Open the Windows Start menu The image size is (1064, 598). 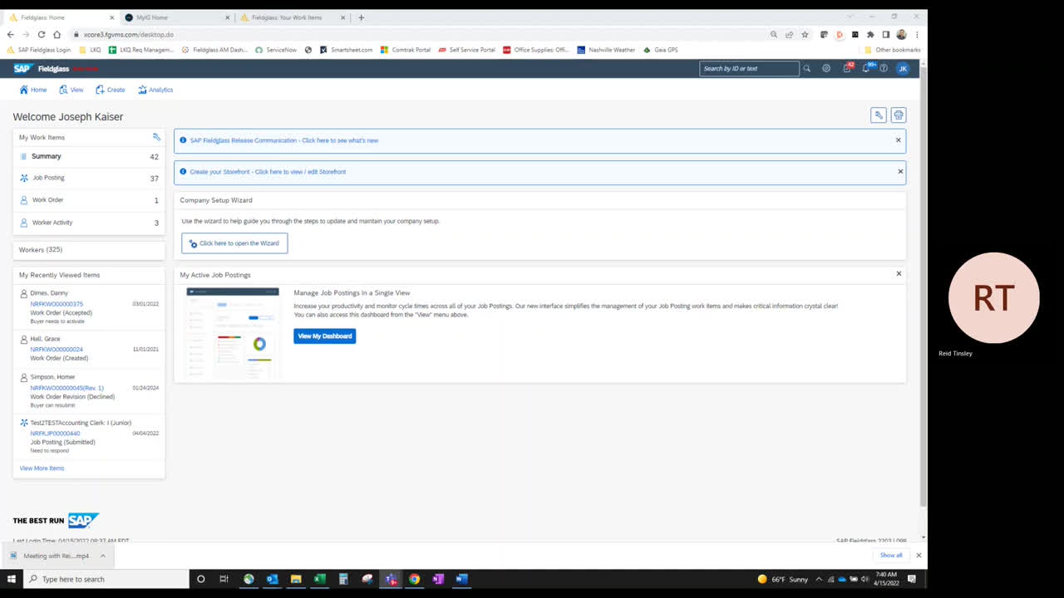pyautogui.click(x=12, y=579)
